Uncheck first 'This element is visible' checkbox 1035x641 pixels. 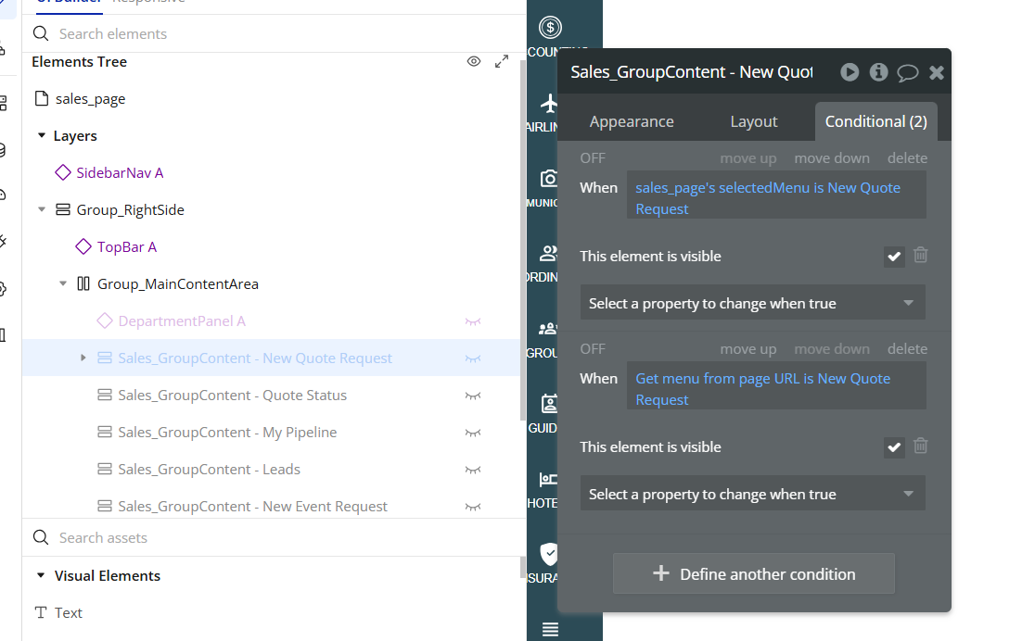pyautogui.click(x=894, y=257)
